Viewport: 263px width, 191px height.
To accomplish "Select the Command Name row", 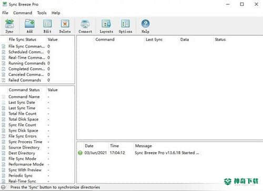I will [x=24, y=97].
